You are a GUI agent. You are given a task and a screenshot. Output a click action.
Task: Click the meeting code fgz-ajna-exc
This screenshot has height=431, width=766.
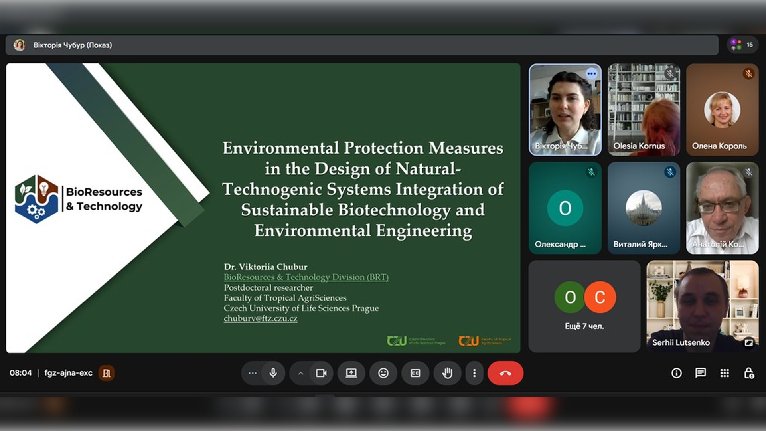68,373
